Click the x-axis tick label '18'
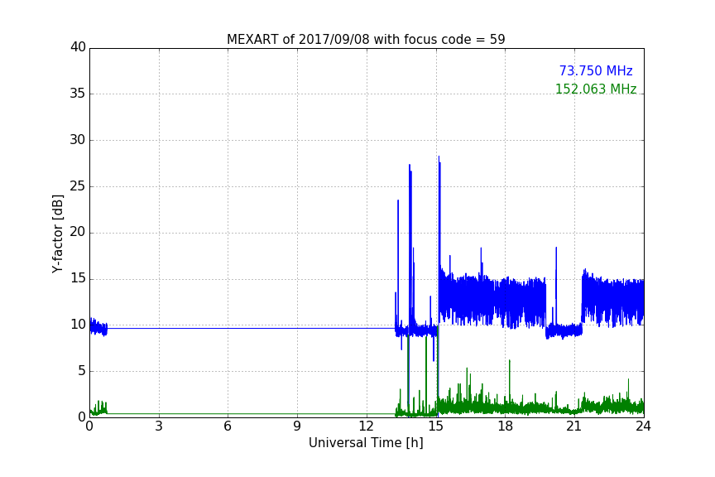 click(x=506, y=426)
